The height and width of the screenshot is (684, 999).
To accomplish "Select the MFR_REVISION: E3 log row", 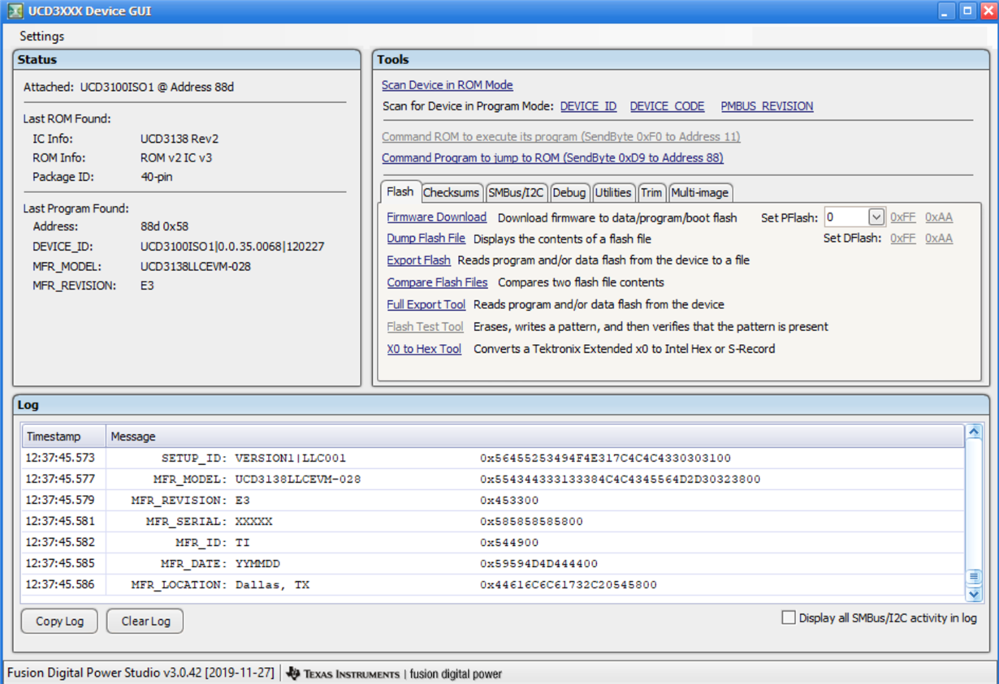I will [493, 501].
